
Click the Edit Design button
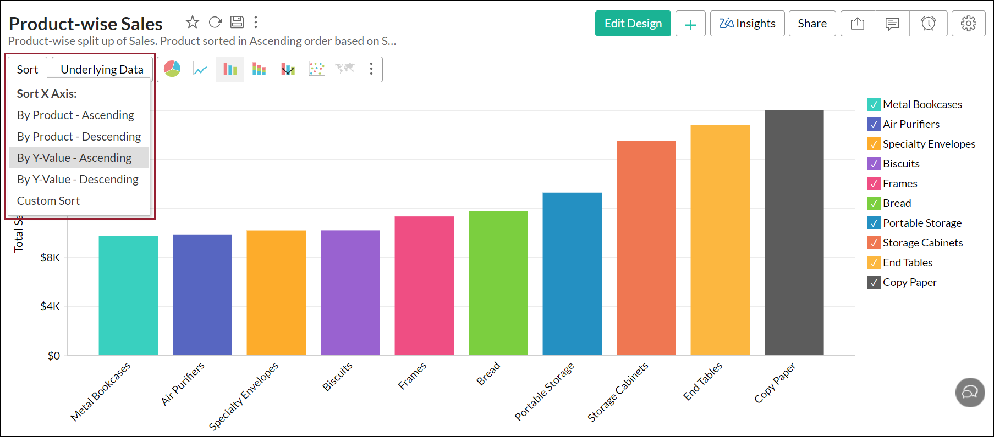point(633,24)
